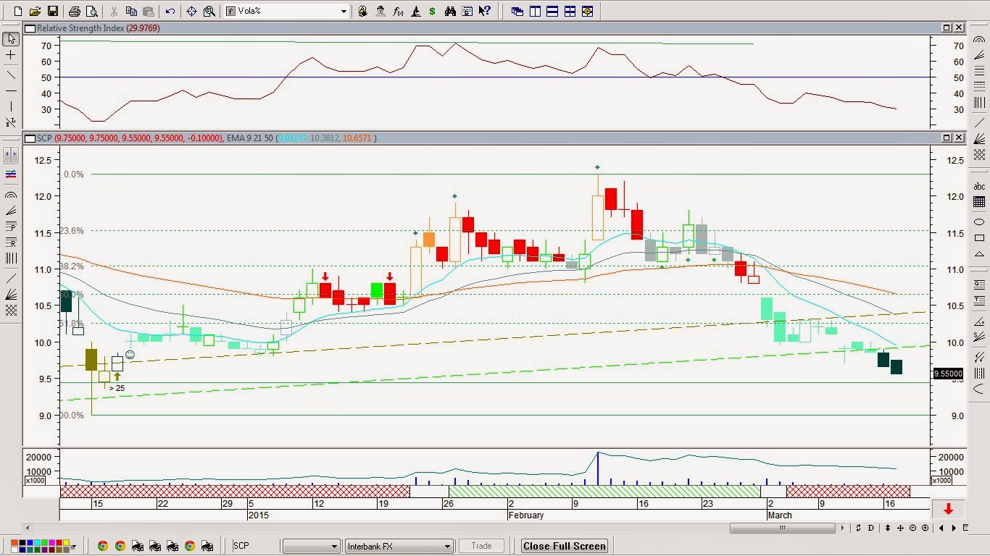Image resolution: width=990 pixels, height=556 pixels.
Task: Click the February label on date axis
Action: 525,515
